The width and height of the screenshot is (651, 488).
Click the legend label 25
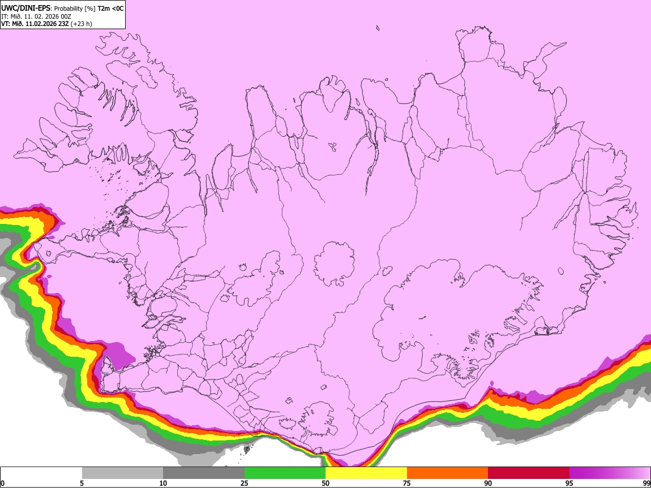[x=245, y=483]
